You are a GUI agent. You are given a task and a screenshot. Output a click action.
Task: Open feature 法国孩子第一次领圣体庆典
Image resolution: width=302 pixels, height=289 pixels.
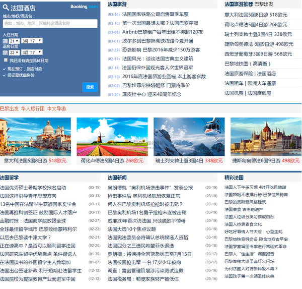click(x=249, y=276)
